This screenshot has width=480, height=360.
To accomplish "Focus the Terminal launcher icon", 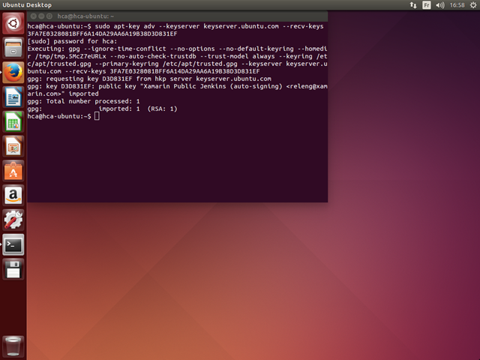I will [x=13, y=244].
